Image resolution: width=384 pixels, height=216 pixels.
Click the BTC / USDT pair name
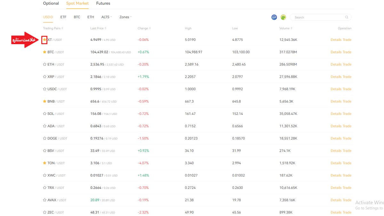56,52
